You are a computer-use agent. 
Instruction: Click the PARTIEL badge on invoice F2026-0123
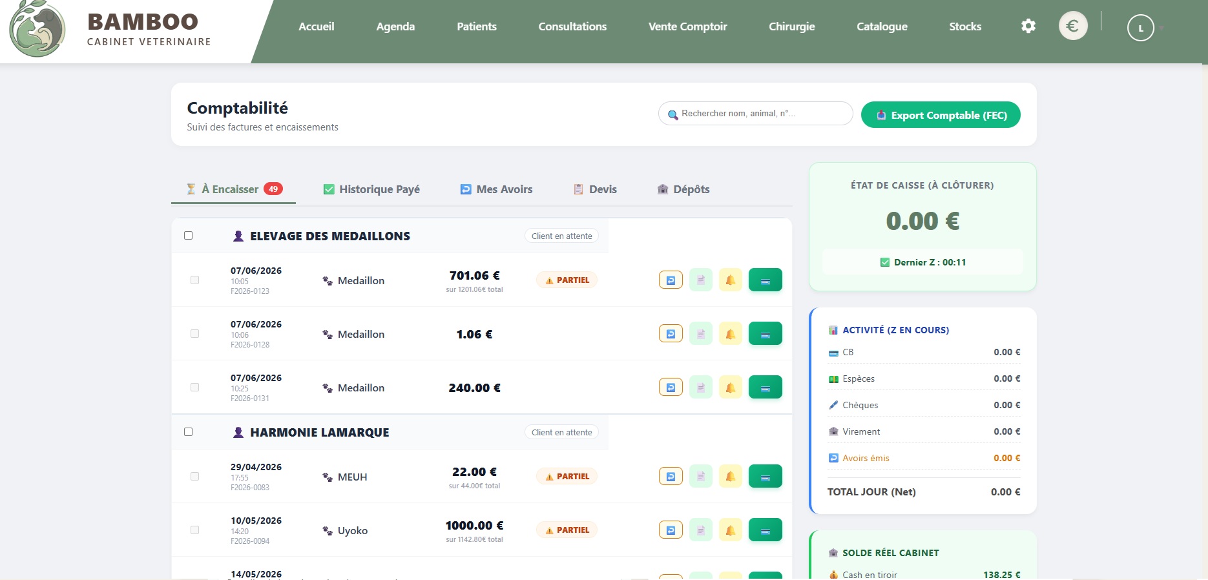click(567, 280)
